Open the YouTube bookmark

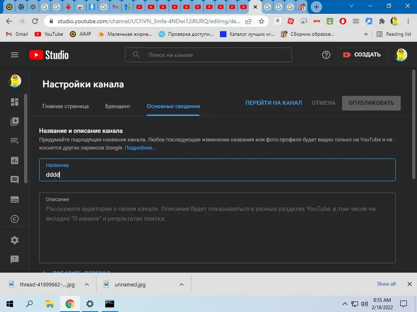point(49,34)
